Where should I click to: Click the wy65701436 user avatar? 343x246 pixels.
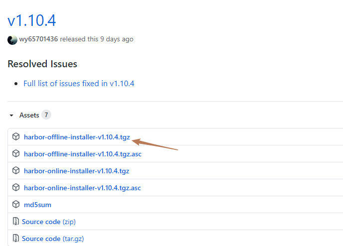pyautogui.click(x=12, y=40)
